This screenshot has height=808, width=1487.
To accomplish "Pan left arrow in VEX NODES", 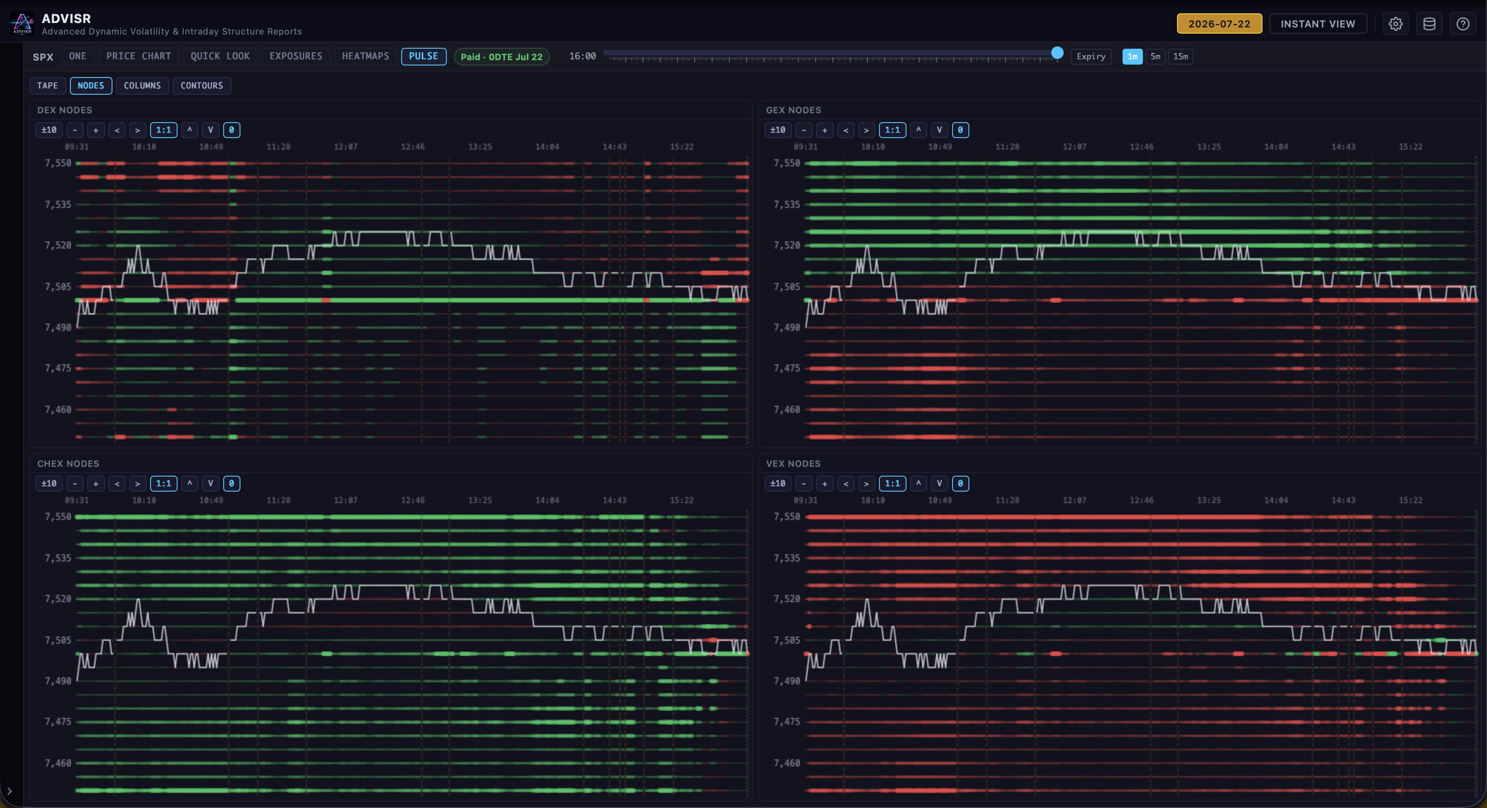I will (x=846, y=483).
